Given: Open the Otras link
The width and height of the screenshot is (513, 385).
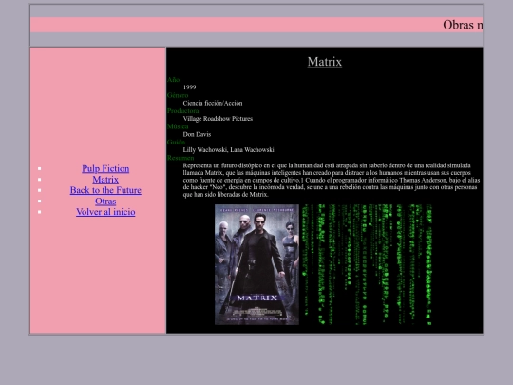Looking at the screenshot, I should [x=105, y=201].
